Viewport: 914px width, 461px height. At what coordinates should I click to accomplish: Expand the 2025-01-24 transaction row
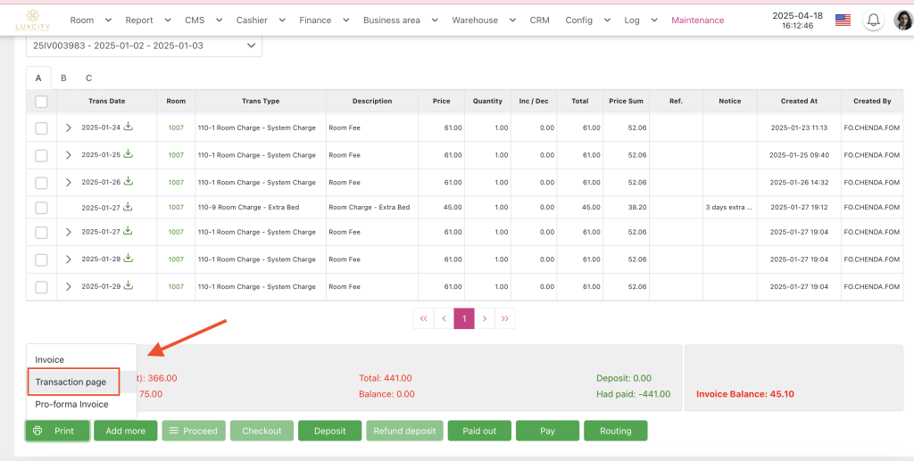click(69, 128)
